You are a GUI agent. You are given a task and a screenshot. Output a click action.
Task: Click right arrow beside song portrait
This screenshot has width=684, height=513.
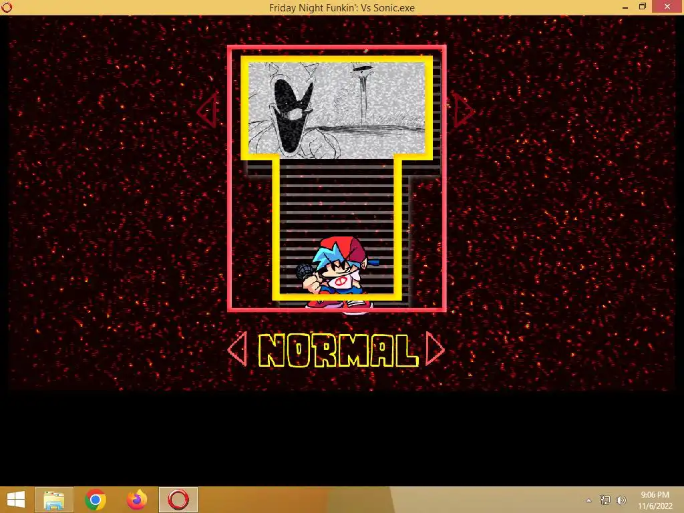pyautogui.click(x=464, y=110)
